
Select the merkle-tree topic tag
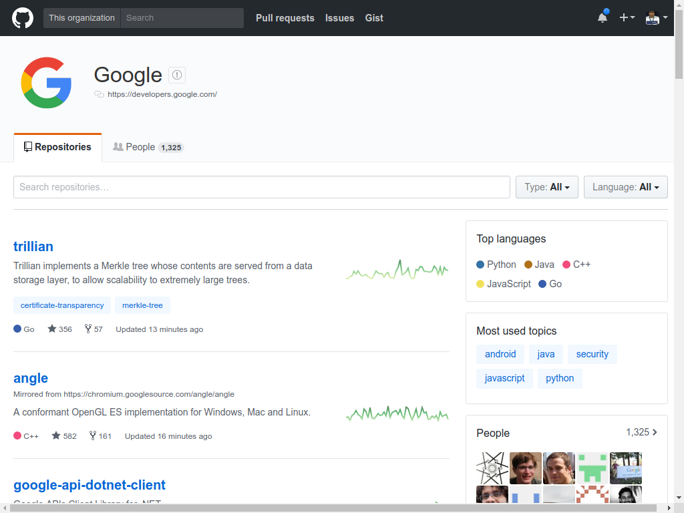click(x=142, y=305)
